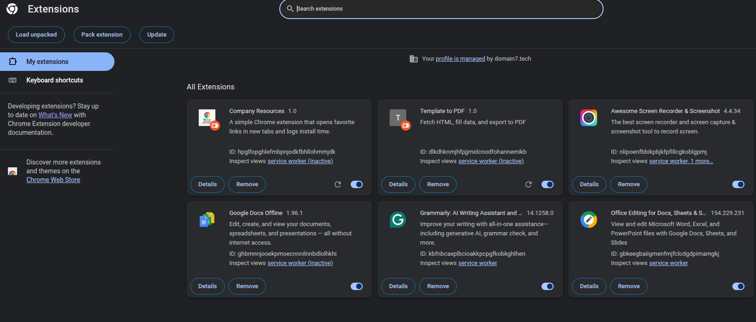
Task: Click the Keyboard shortcuts keyboard icon
Action: 13,80
